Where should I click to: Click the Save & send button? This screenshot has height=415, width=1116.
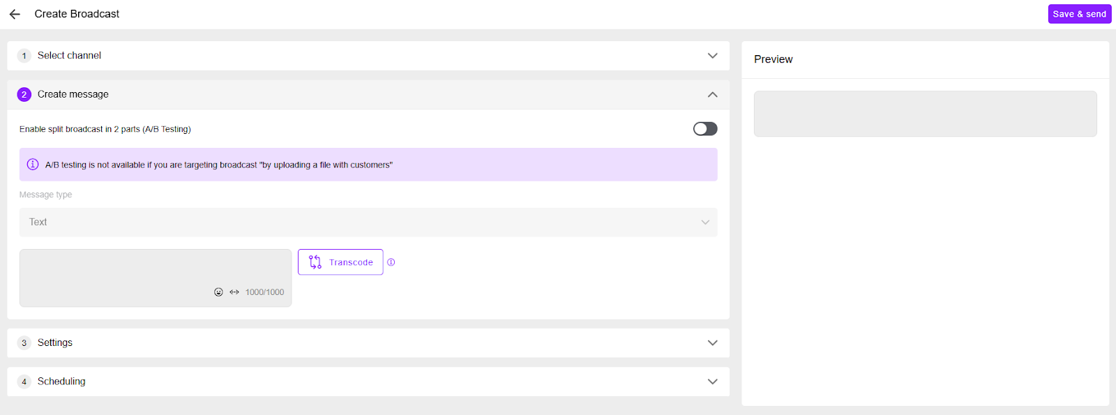pos(1080,14)
